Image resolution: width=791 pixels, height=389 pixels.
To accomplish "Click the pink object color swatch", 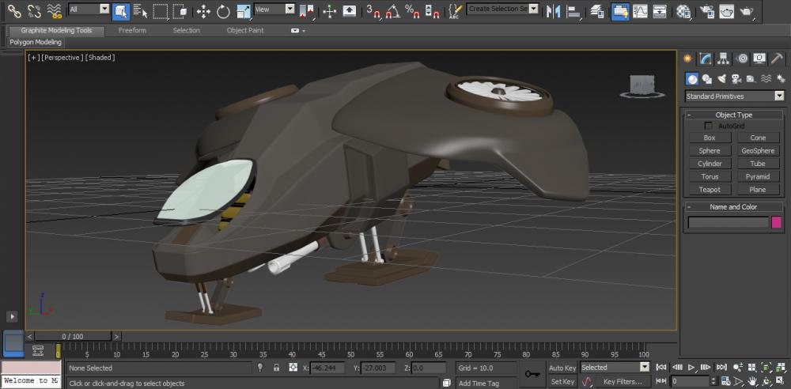I will (777, 222).
